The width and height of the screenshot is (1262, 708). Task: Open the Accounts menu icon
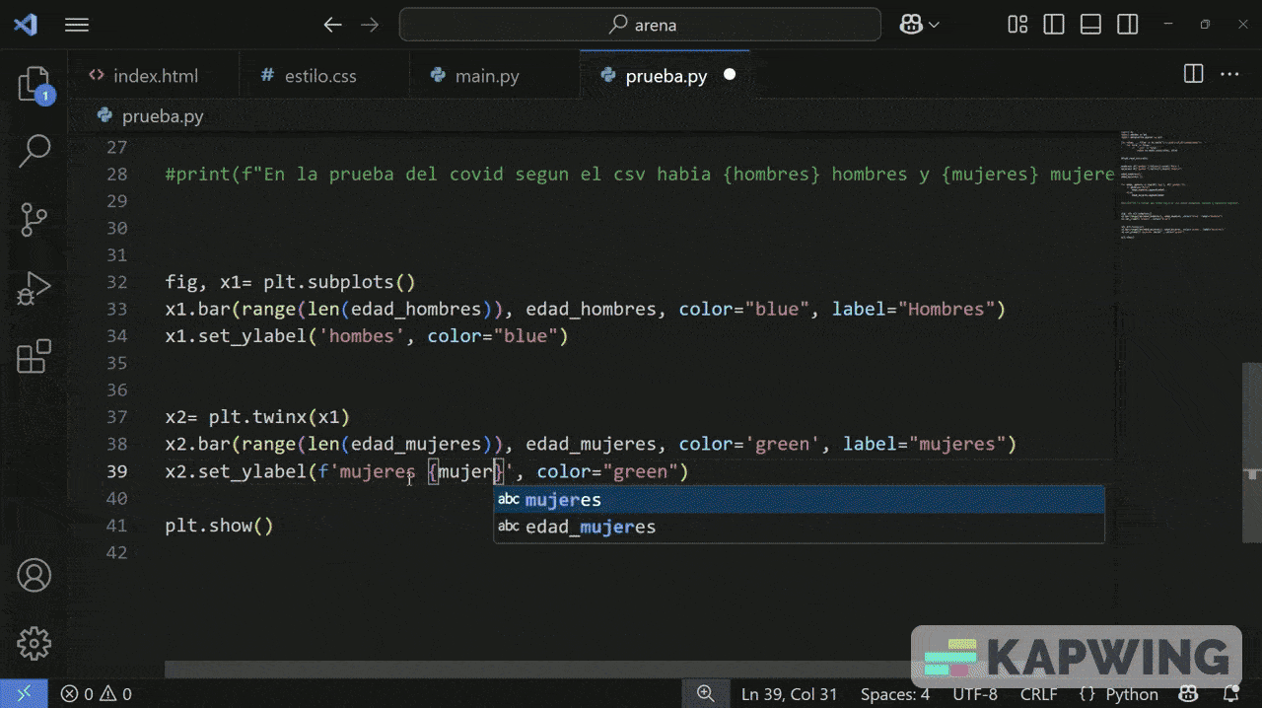(x=34, y=576)
